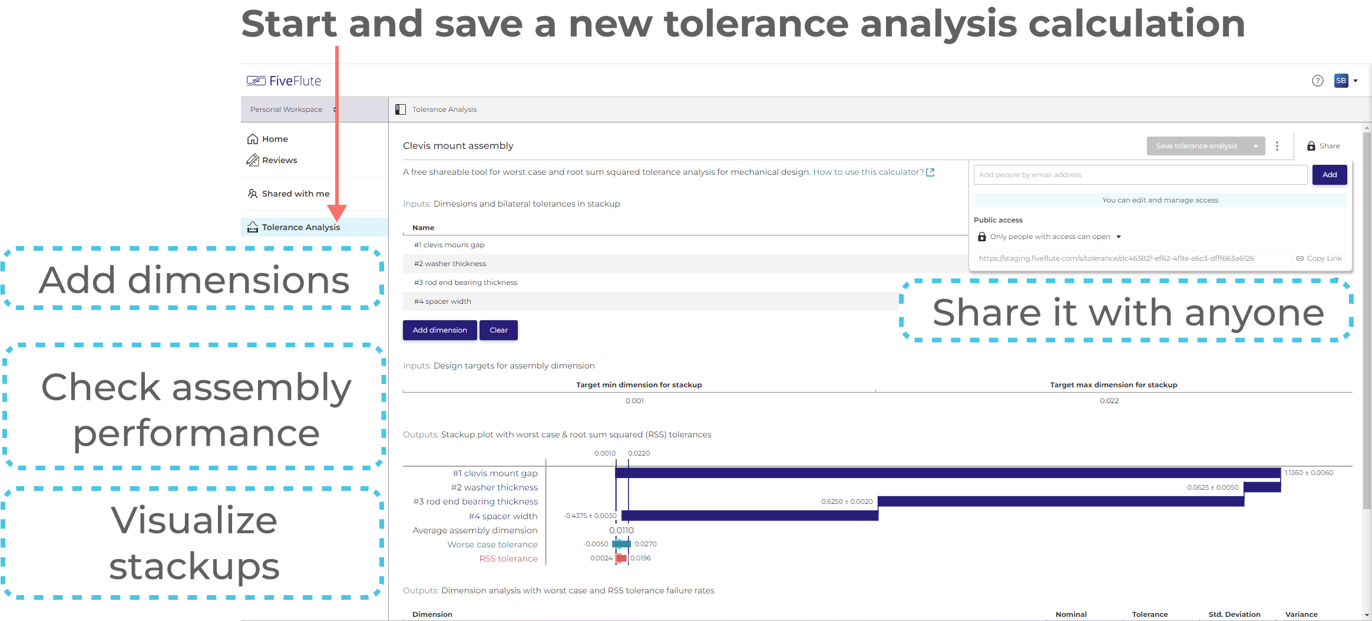Click the scrollbar down arrow

click(x=1367, y=616)
